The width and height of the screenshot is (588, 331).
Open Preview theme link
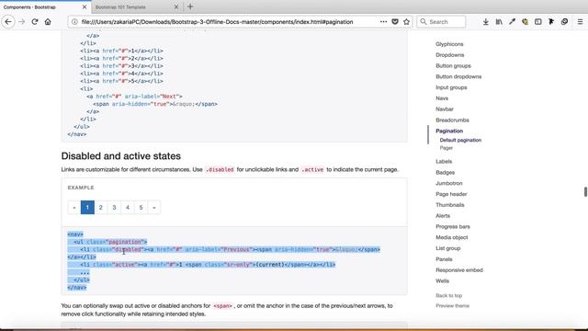point(452,306)
